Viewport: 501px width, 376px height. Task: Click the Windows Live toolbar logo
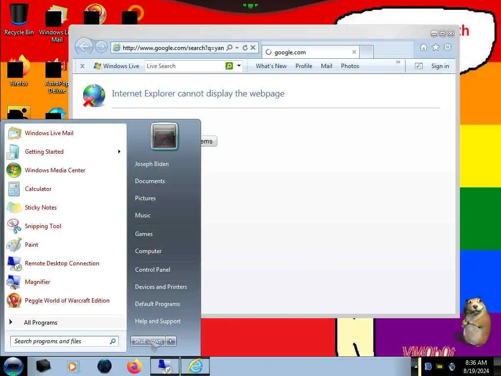[116, 66]
